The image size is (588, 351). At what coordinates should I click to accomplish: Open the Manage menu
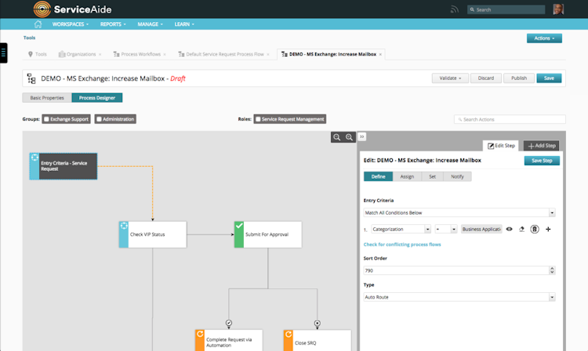[x=150, y=24]
